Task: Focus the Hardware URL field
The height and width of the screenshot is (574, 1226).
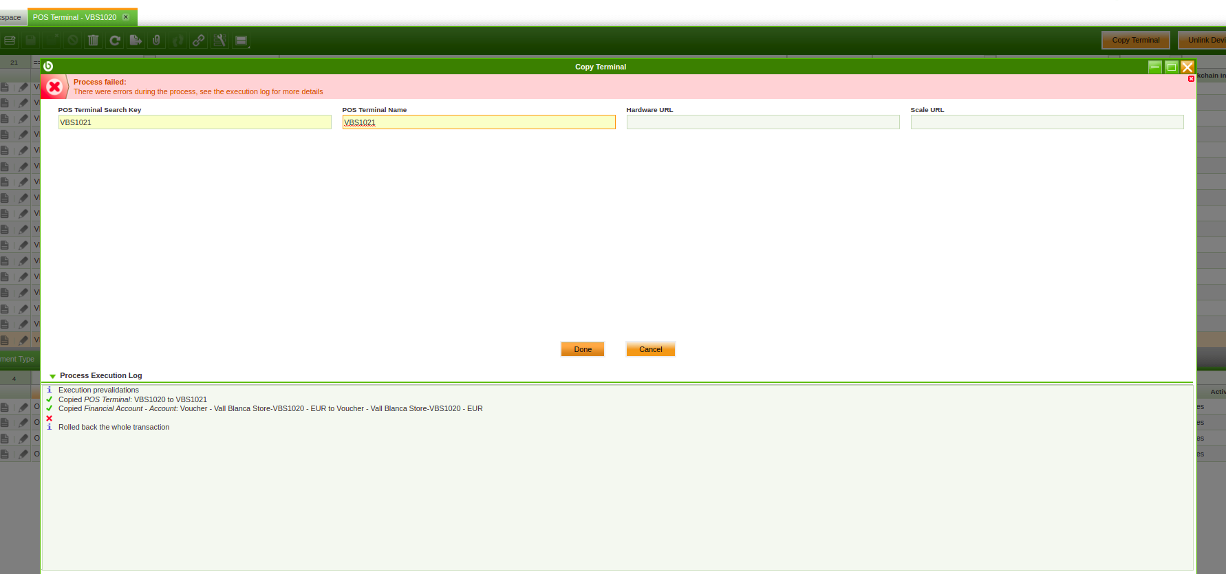Action: point(763,122)
